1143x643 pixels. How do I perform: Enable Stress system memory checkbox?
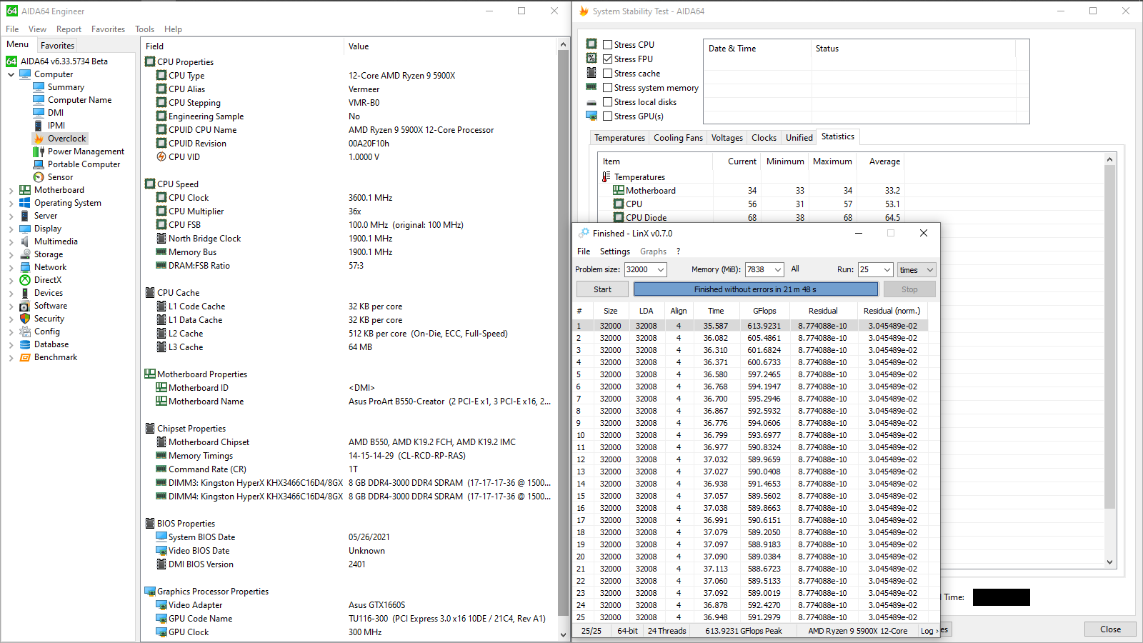click(607, 88)
